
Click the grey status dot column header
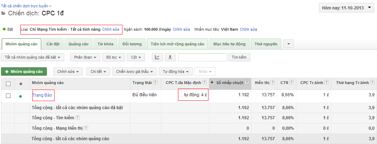pyautogui.click(x=21, y=84)
